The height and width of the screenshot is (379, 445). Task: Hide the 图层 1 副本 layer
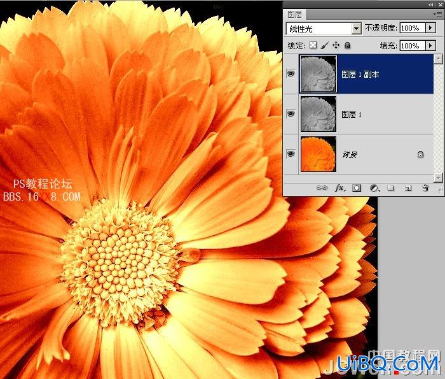click(291, 74)
